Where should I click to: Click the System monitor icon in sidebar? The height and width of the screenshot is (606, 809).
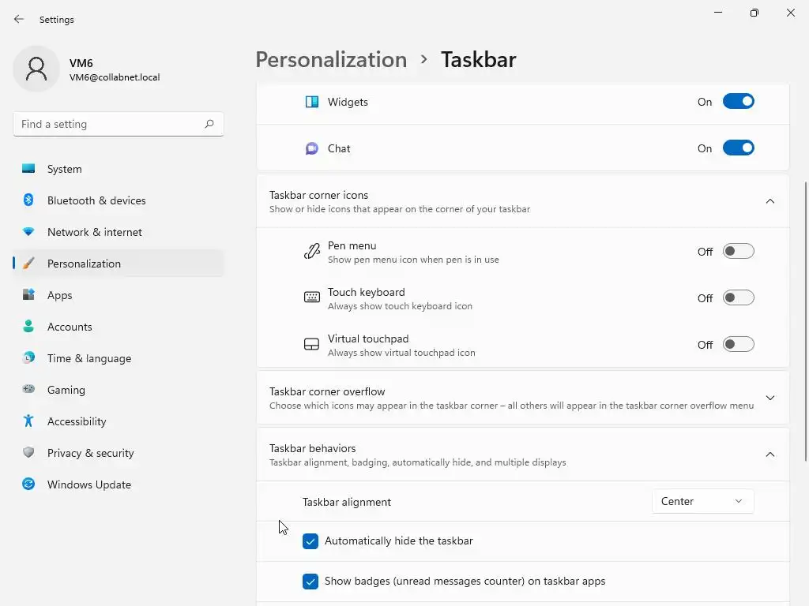(x=28, y=169)
